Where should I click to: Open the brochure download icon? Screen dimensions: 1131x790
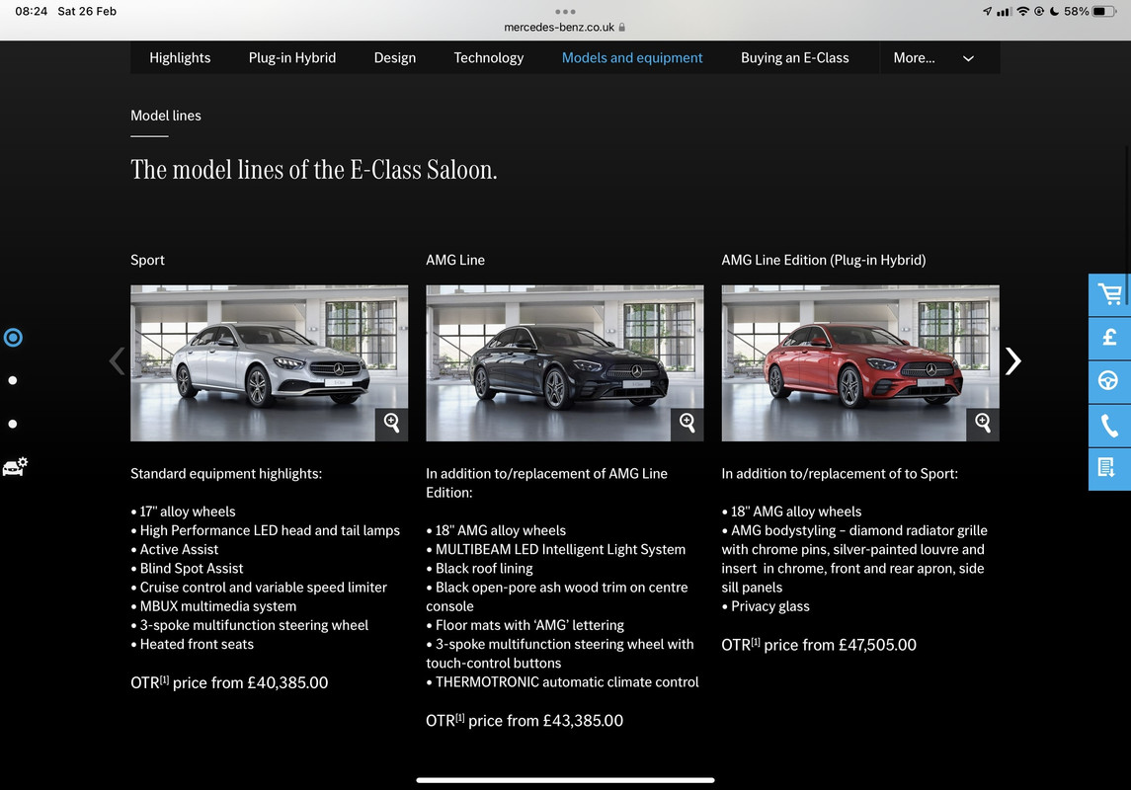pos(1109,468)
